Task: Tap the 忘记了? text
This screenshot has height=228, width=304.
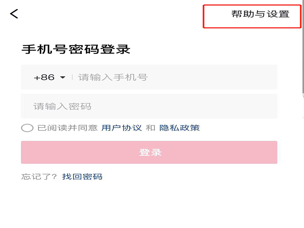Action: 39,176
